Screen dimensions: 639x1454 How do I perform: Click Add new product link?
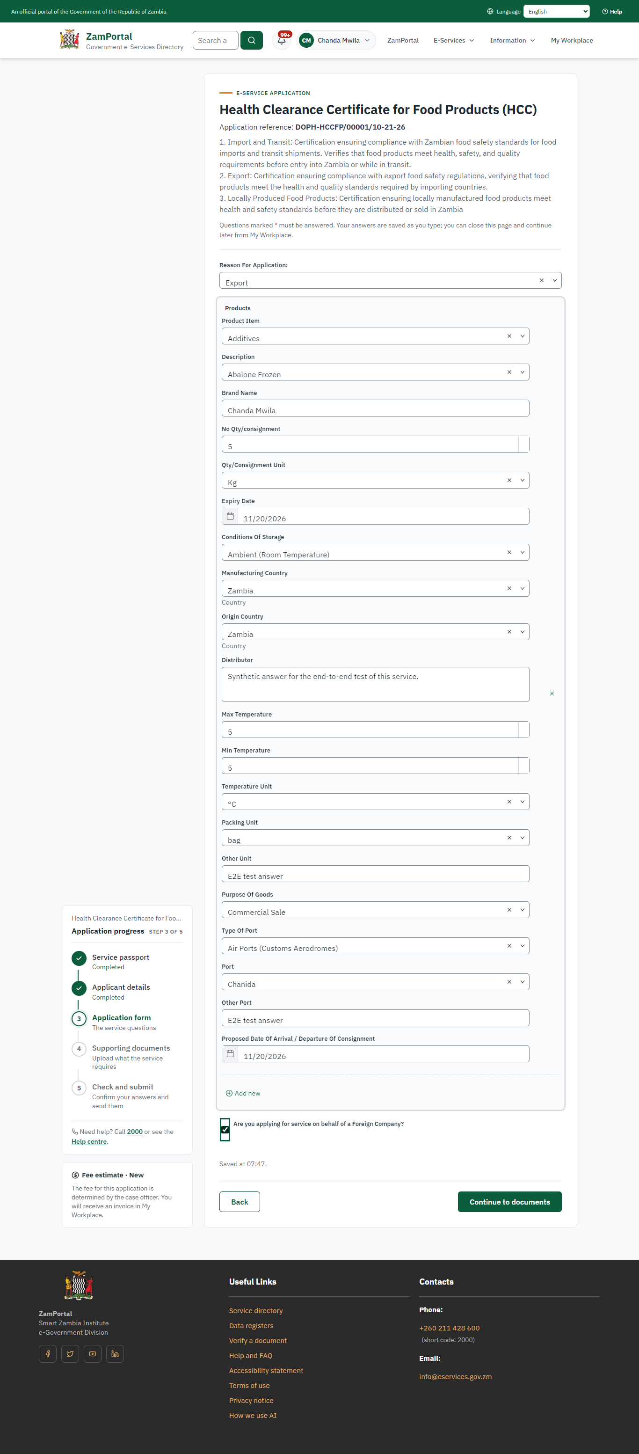pos(243,1093)
